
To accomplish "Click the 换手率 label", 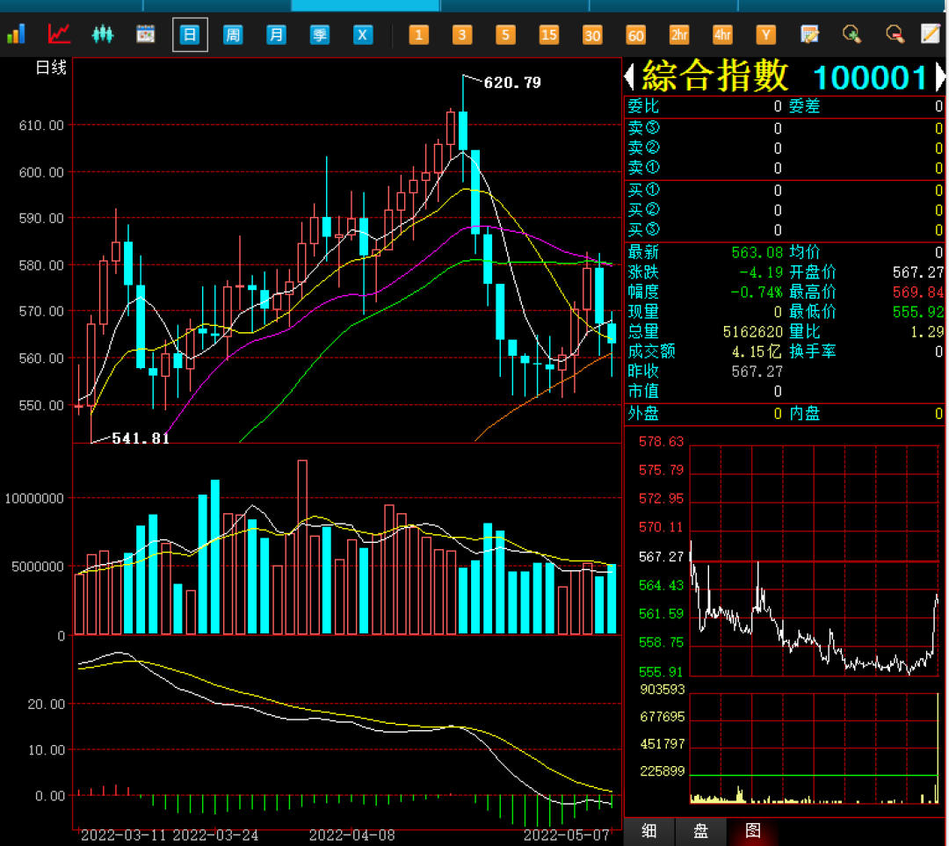I will tap(813, 351).
